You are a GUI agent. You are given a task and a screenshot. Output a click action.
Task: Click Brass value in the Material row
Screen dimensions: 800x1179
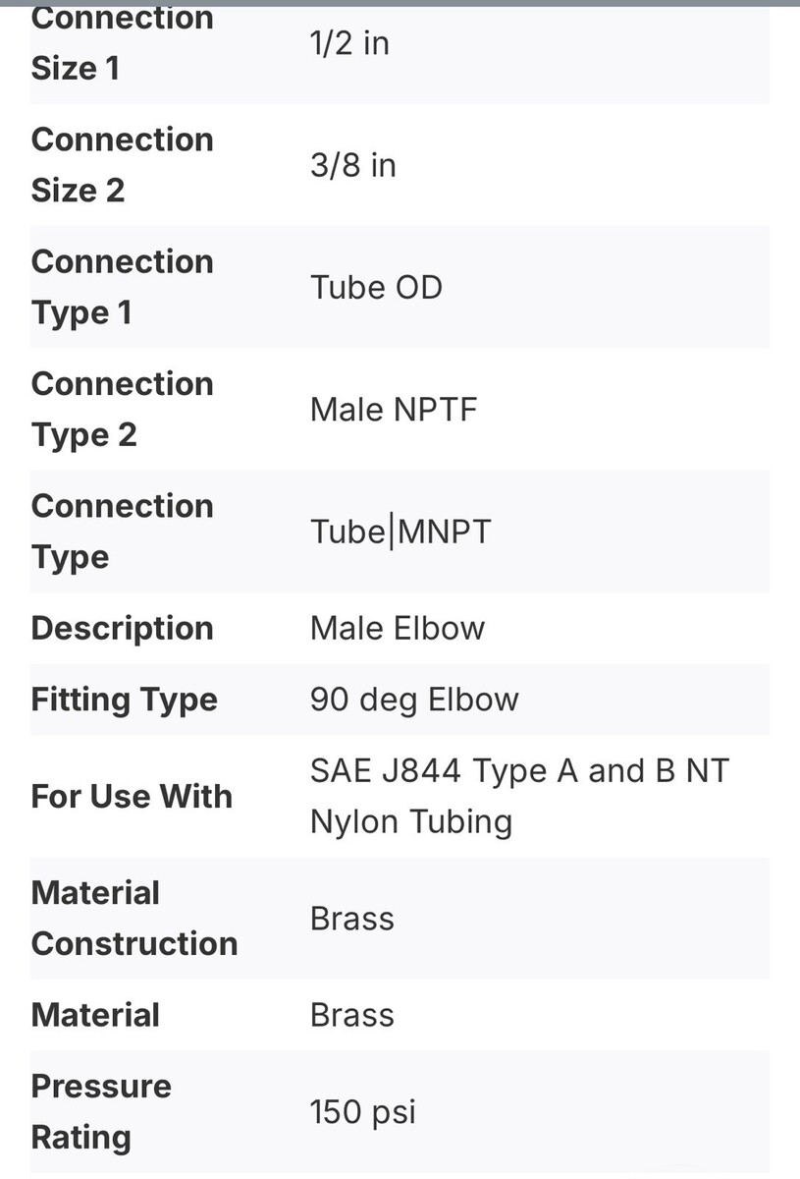point(351,1015)
